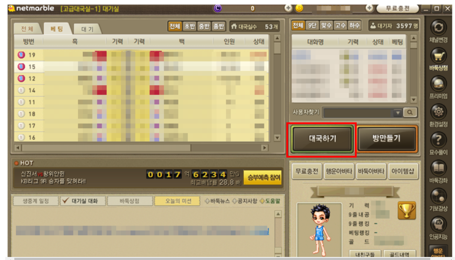This screenshot has height=260, width=455.
Task: Click the 대국하기 button
Action: coord(322,139)
